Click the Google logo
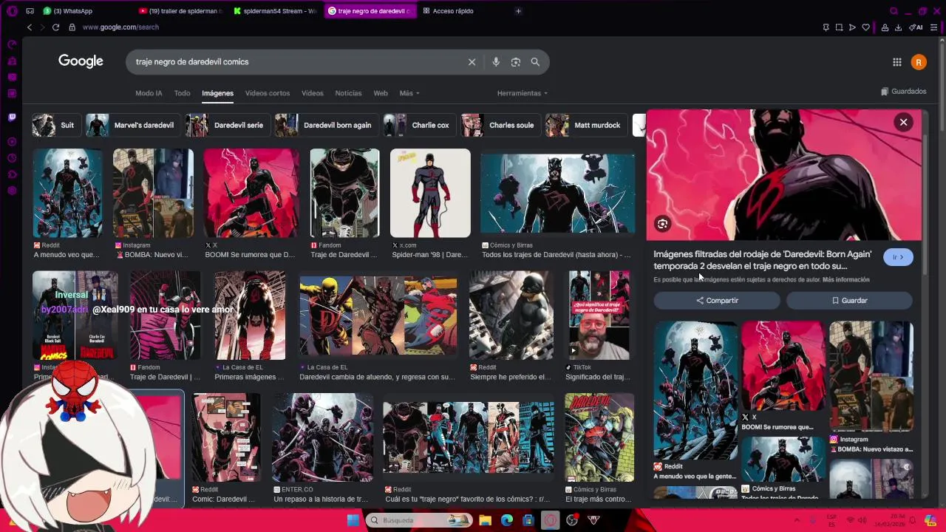Screen dimensions: 946x532 pos(81,61)
